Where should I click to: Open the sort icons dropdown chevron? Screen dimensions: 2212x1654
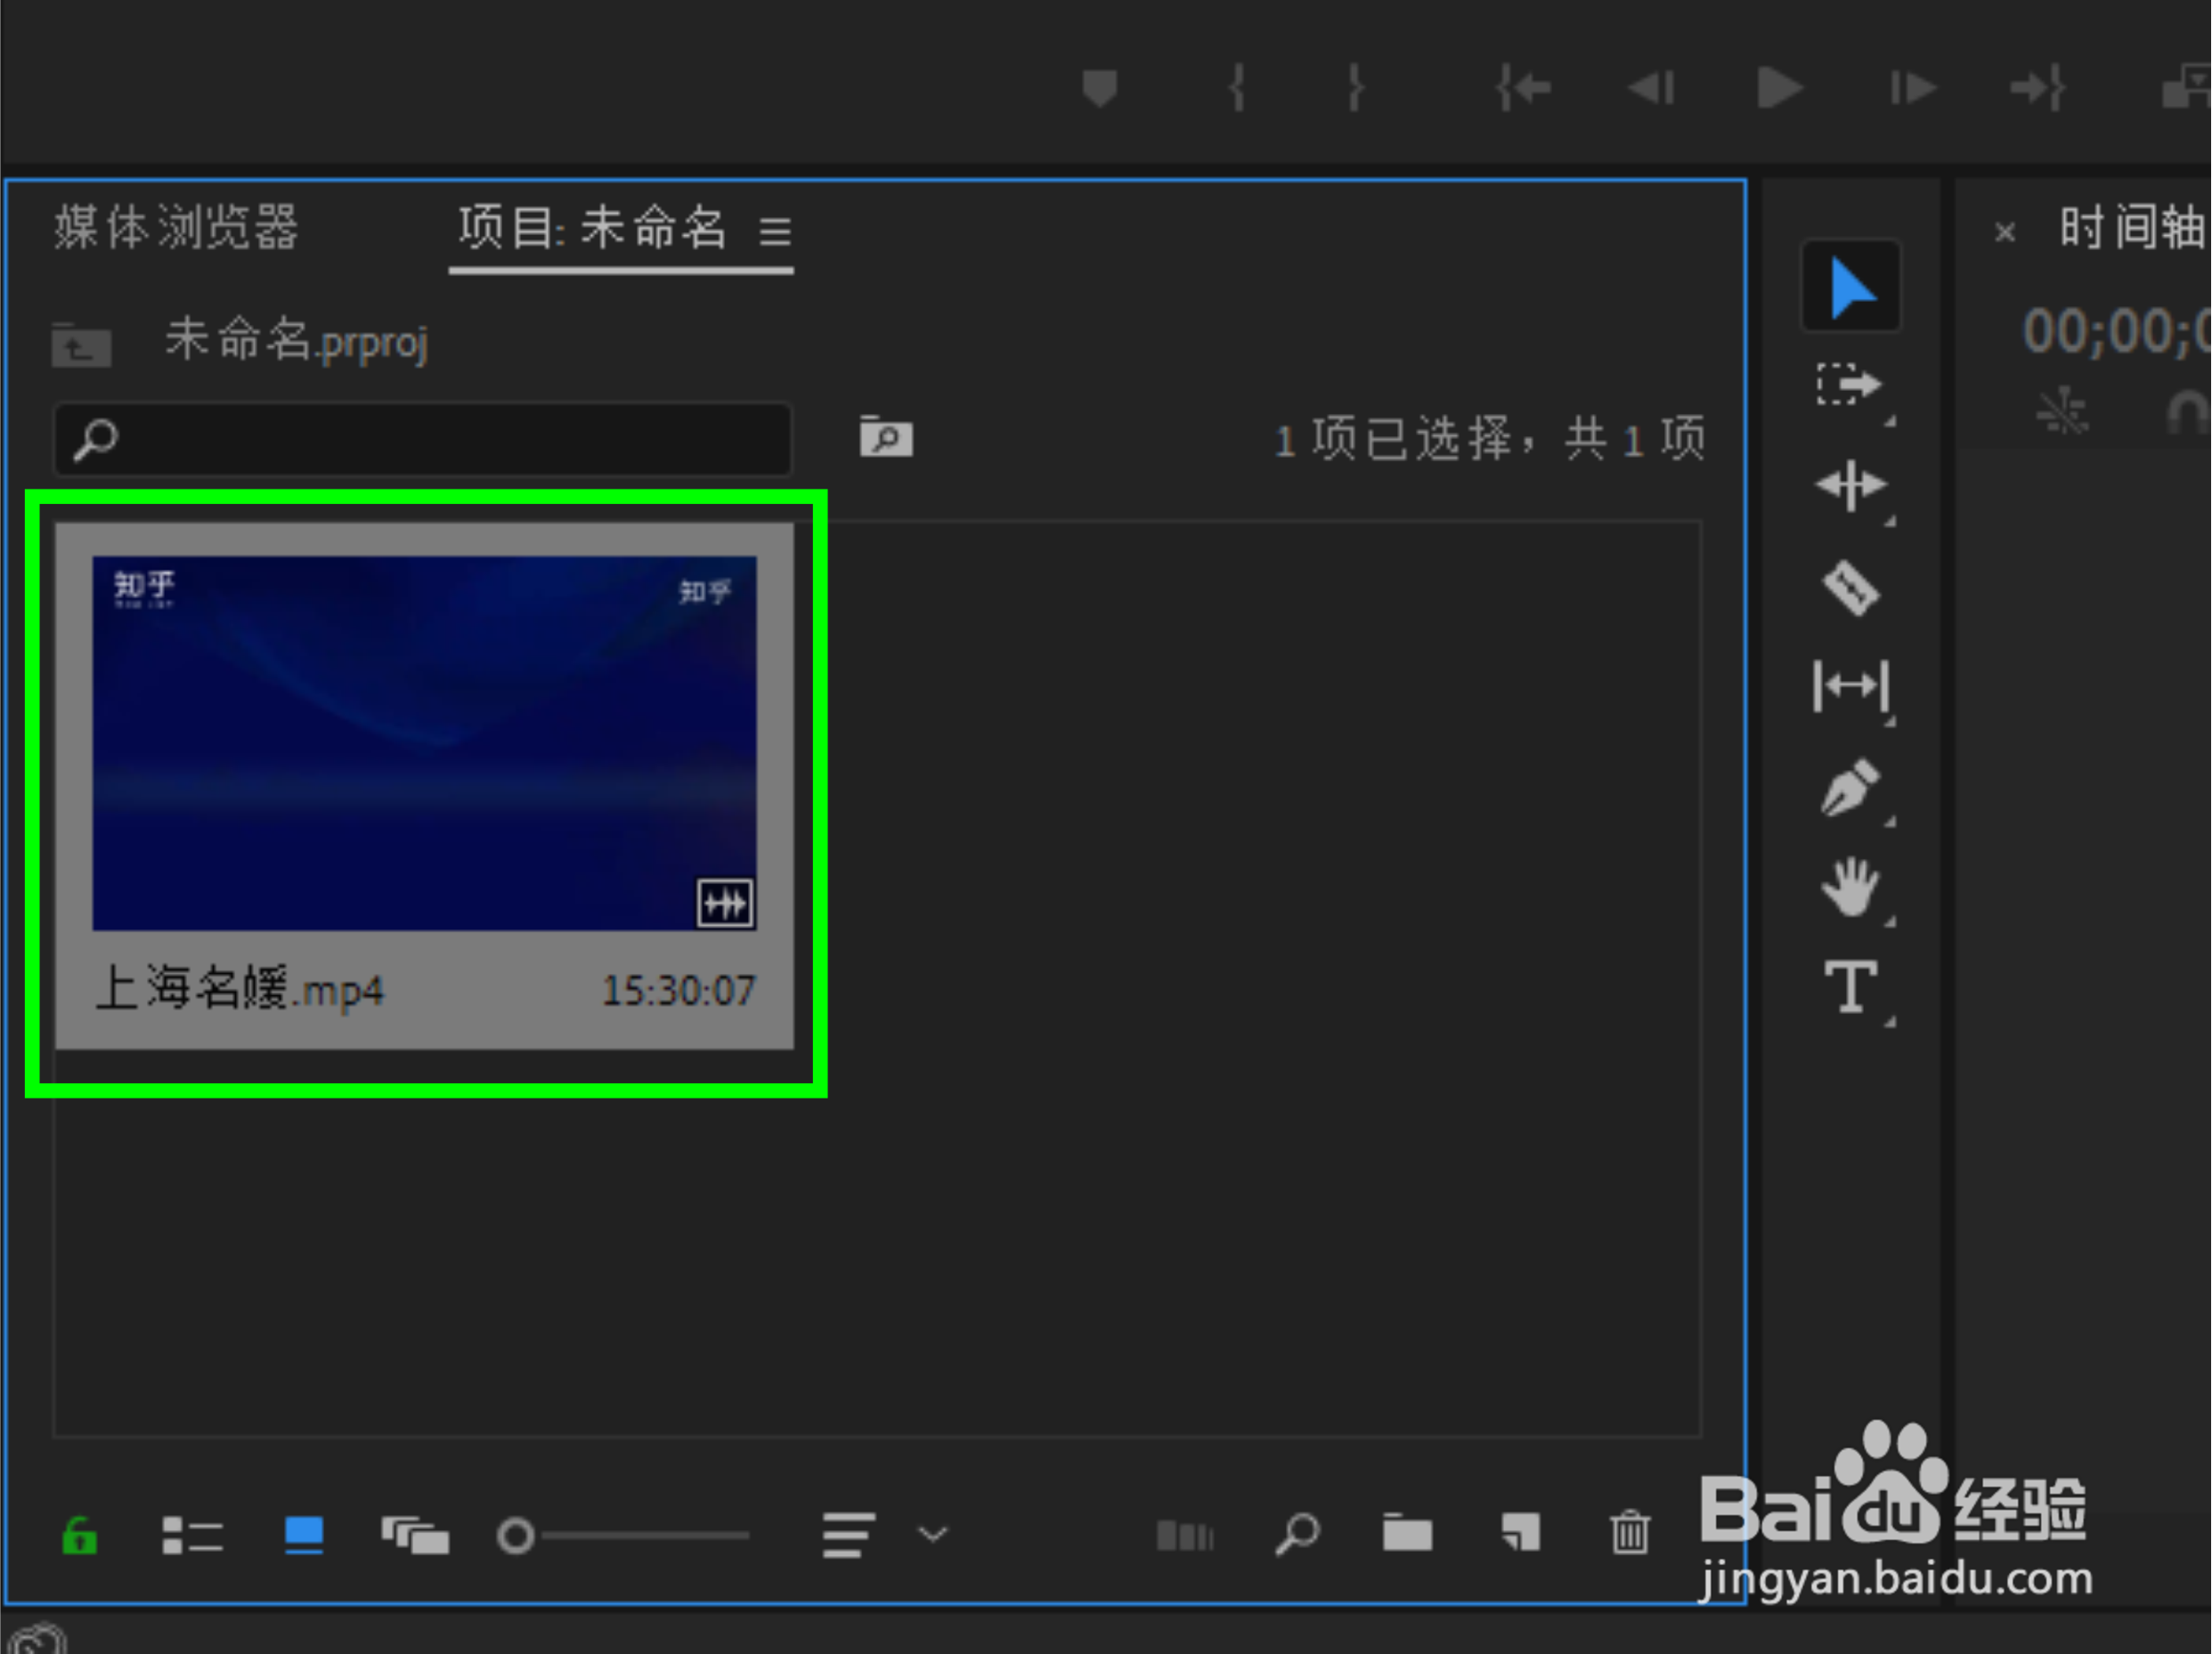pyautogui.click(x=932, y=1533)
